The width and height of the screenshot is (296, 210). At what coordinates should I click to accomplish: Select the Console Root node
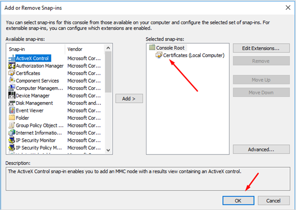click(x=167, y=48)
